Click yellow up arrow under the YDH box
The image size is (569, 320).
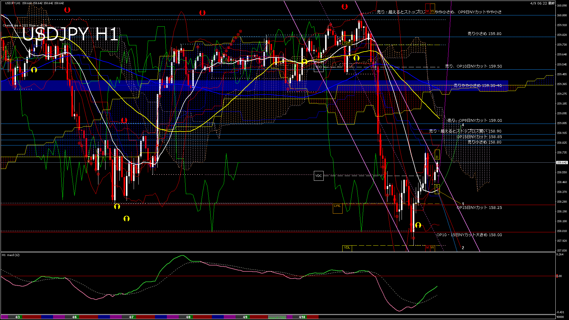pos(357,58)
